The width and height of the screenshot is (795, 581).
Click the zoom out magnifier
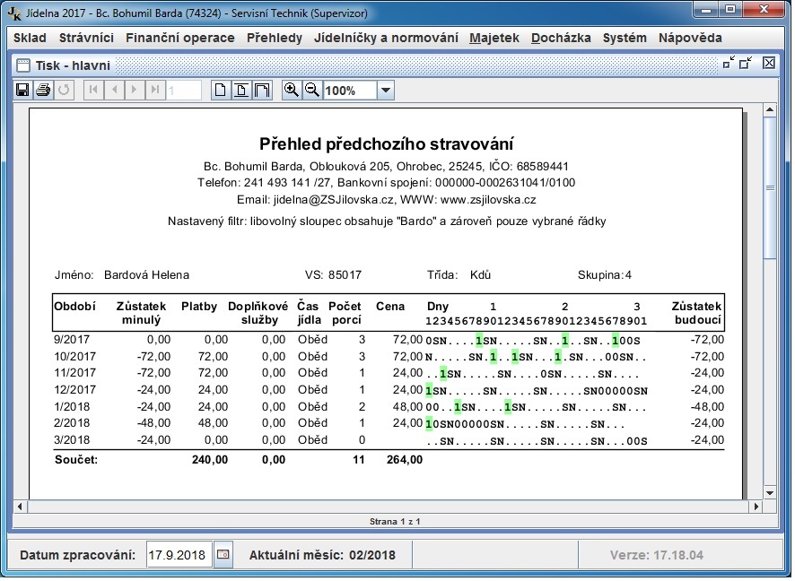point(311,91)
